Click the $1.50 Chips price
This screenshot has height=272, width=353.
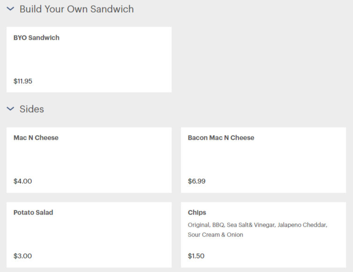(x=196, y=256)
